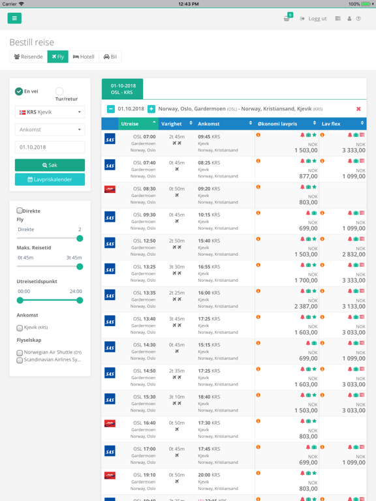Viewport: 376px width, 501px height.
Task: Sort by Lav flex column
Action: point(343,124)
